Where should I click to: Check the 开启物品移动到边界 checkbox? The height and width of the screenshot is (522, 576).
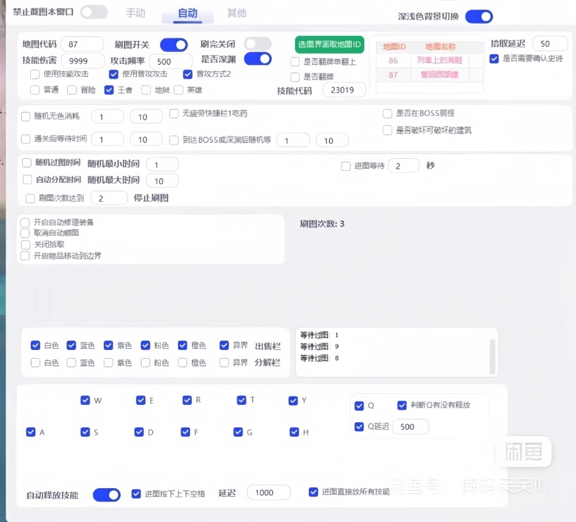pos(25,256)
